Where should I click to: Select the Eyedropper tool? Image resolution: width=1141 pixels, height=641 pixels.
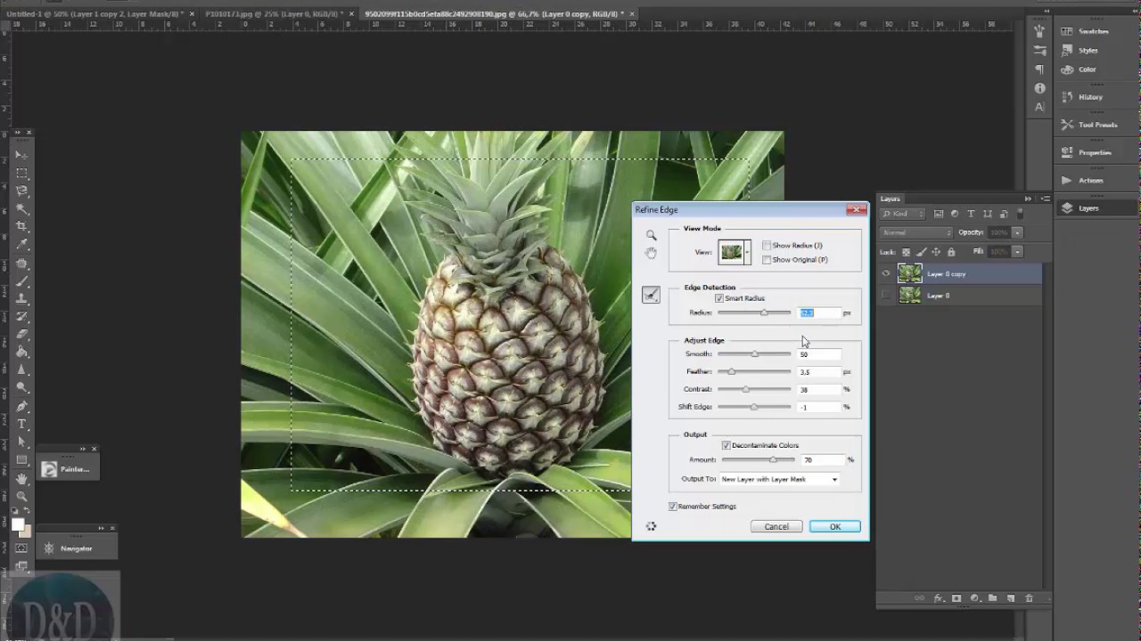22,245
